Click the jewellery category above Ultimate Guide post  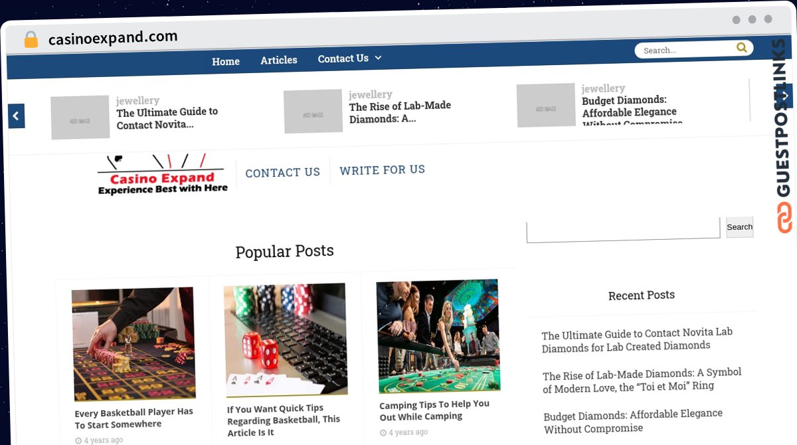(x=137, y=100)
